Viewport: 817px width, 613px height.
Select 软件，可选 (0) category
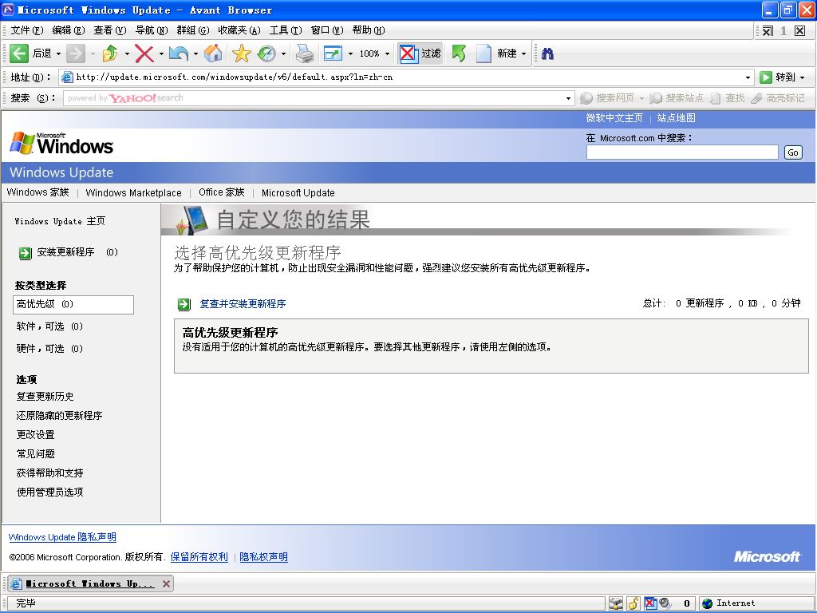coord(49,326)
